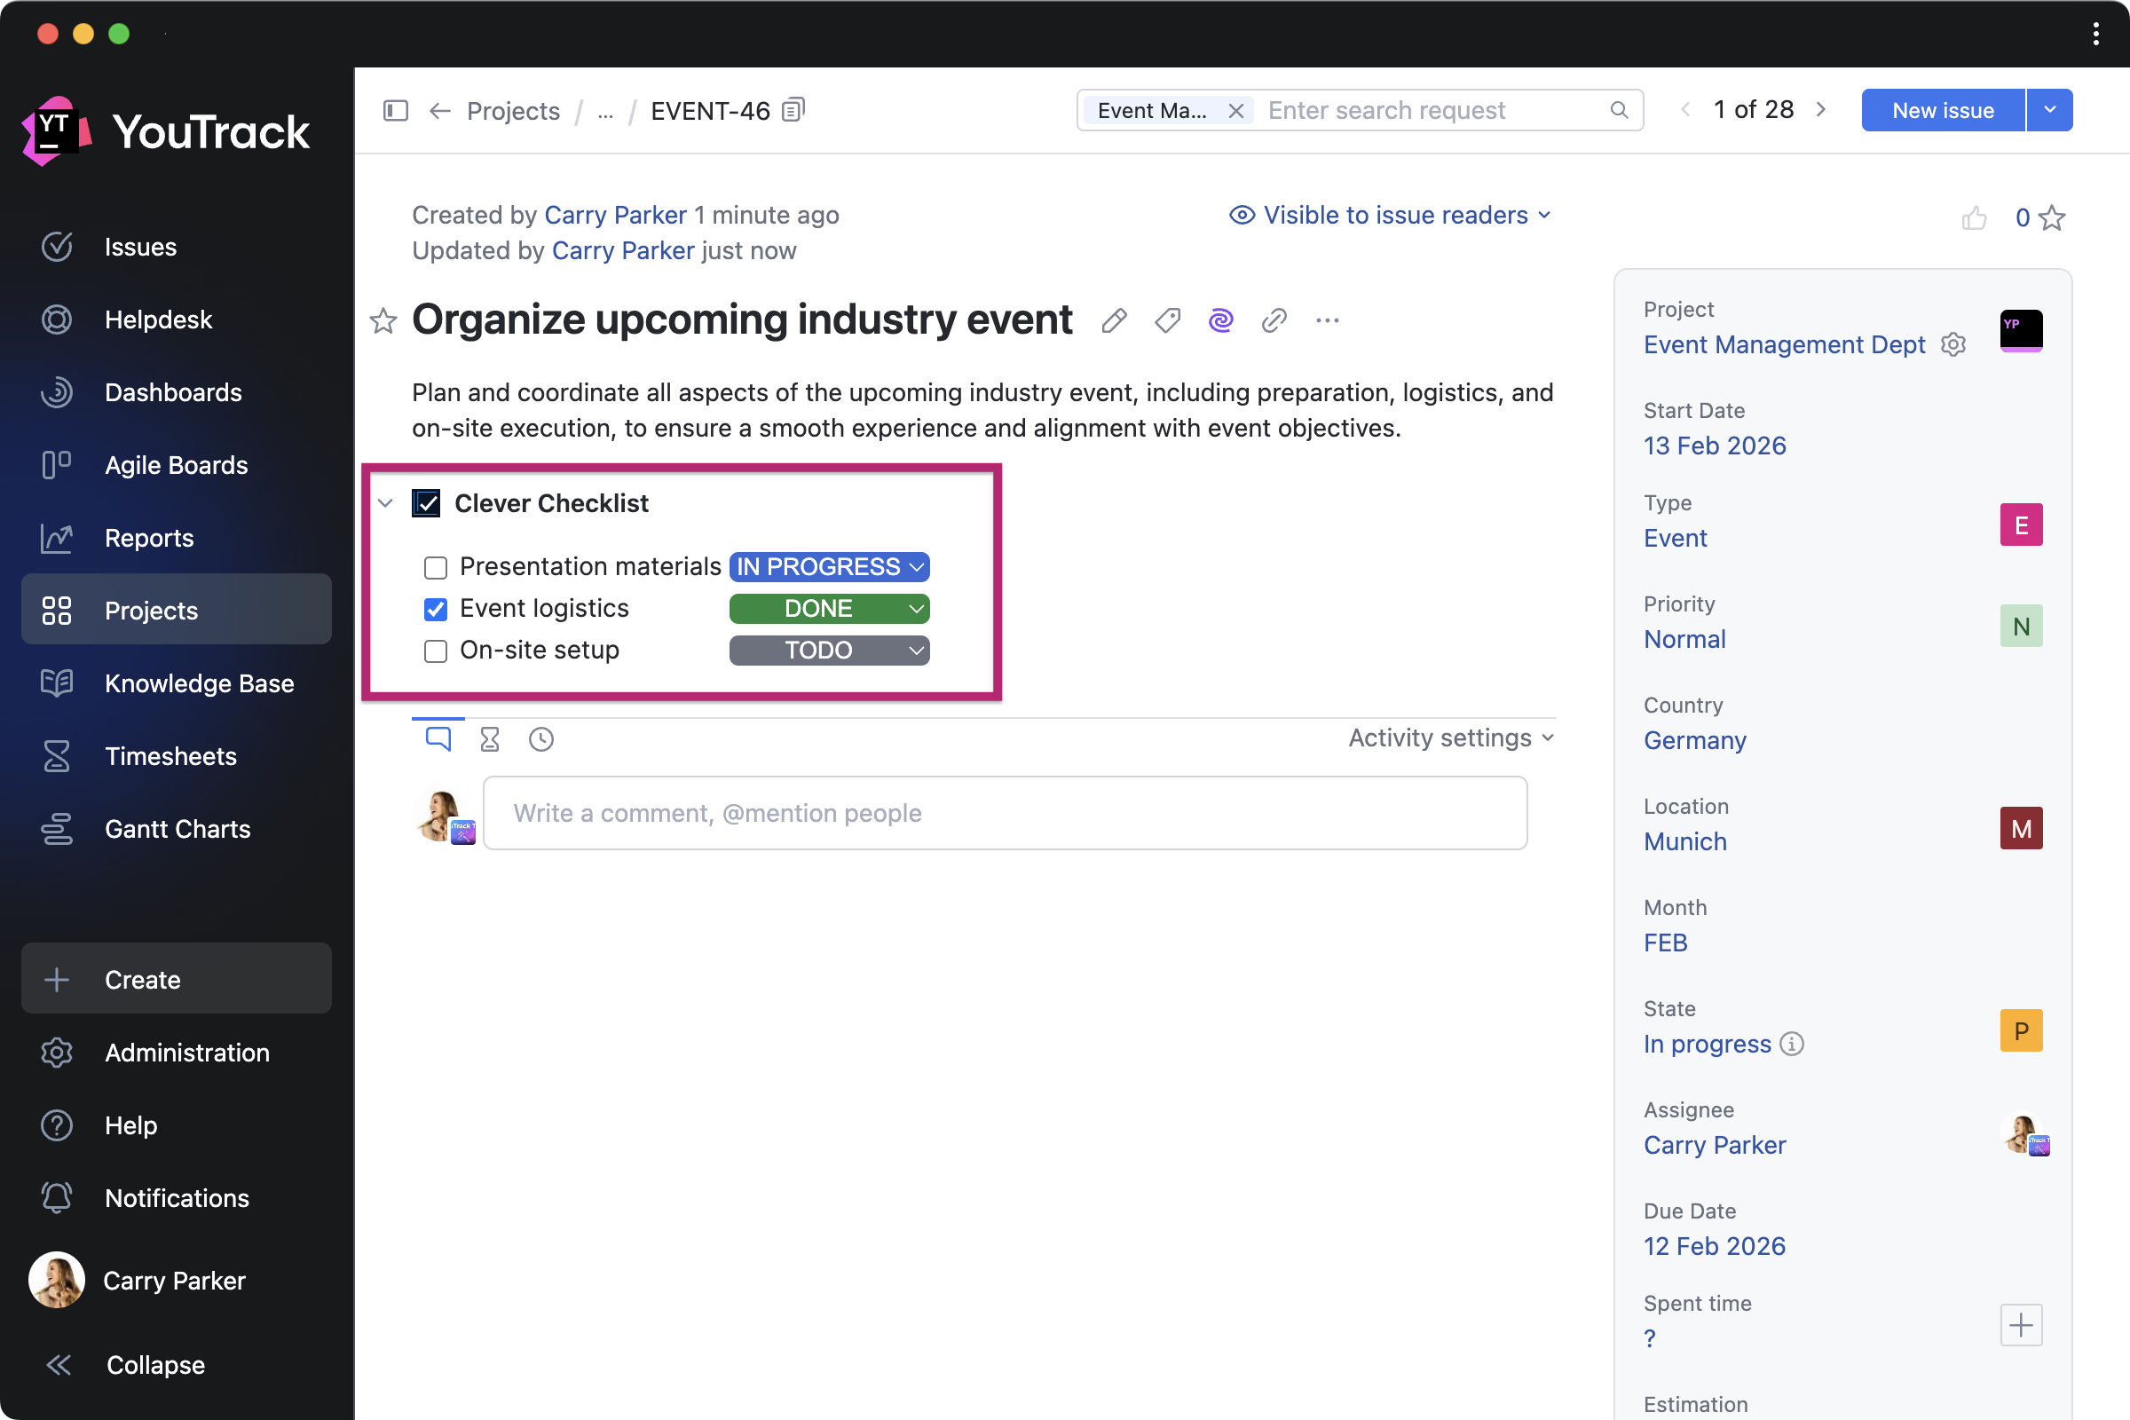Open the Carry Parker creator link

tap(615, 216)
